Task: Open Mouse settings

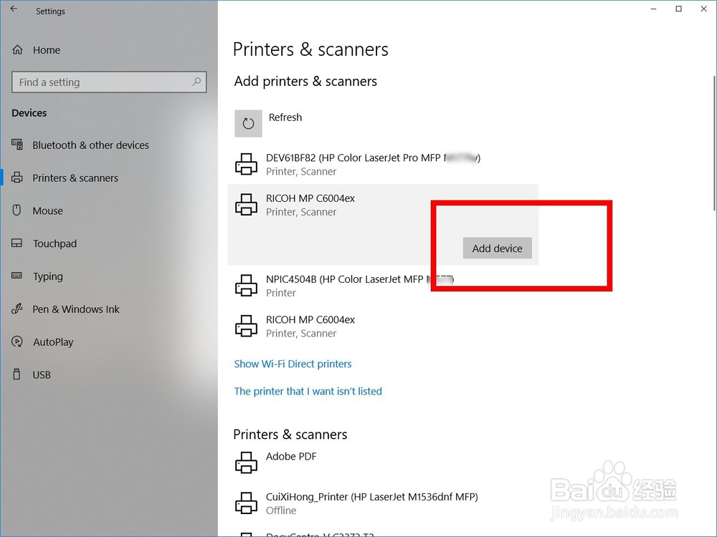Action: click(x=47, y=211)
